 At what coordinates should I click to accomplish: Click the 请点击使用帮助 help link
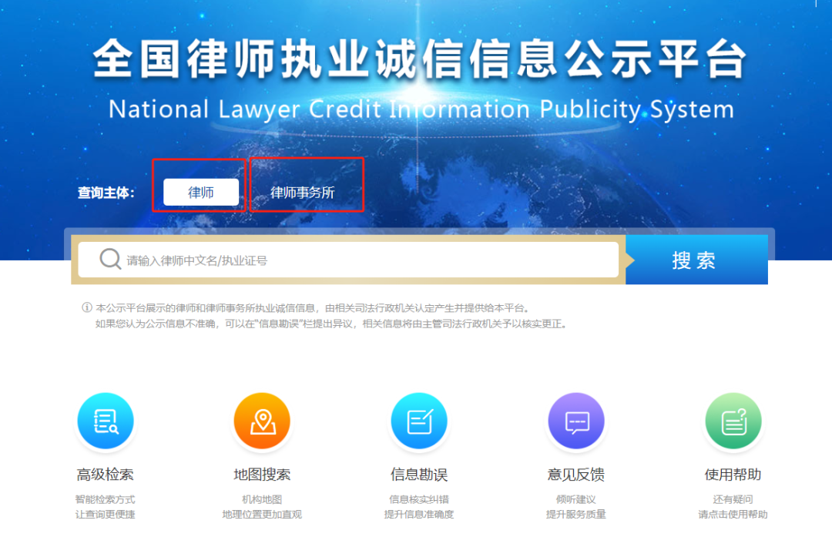[733, 514]
